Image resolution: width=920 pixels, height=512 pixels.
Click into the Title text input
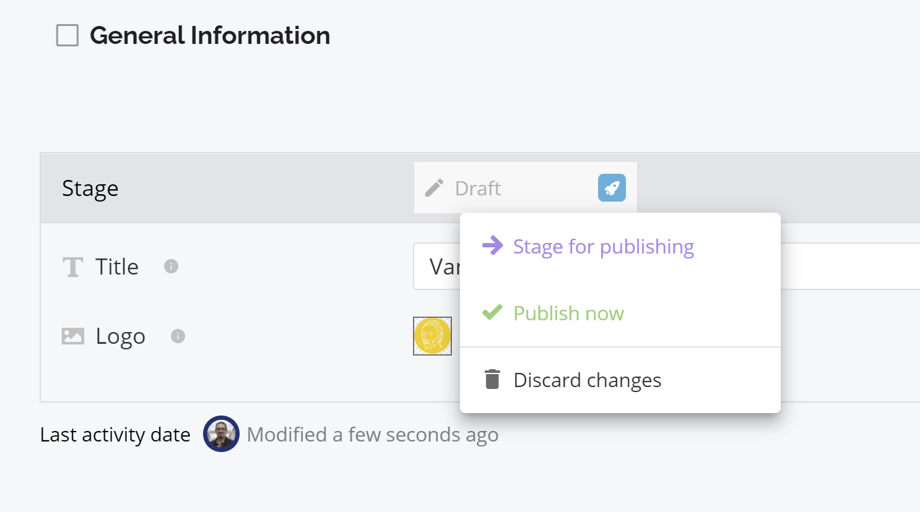click(666, 267)
